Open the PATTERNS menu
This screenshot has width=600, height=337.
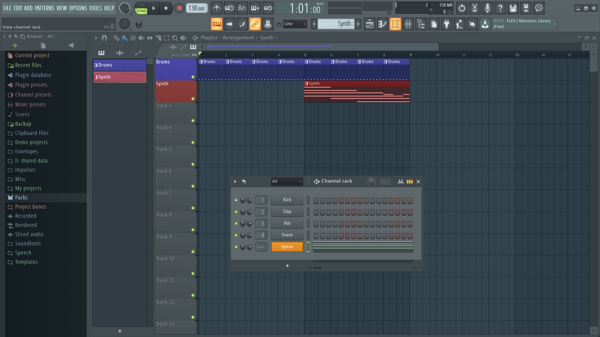tap(44, 8)
